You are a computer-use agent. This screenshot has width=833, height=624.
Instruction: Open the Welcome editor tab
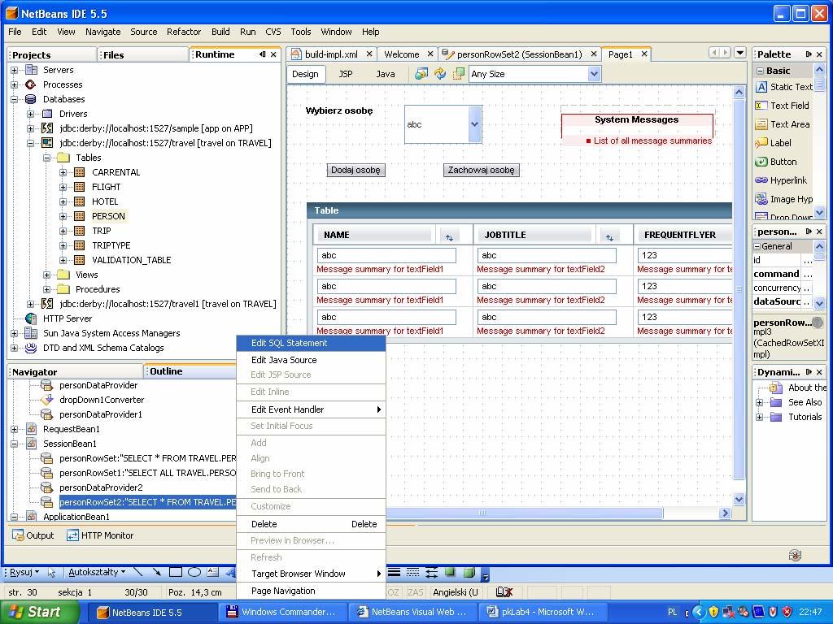pyautogui.click(x=402, y=54)
